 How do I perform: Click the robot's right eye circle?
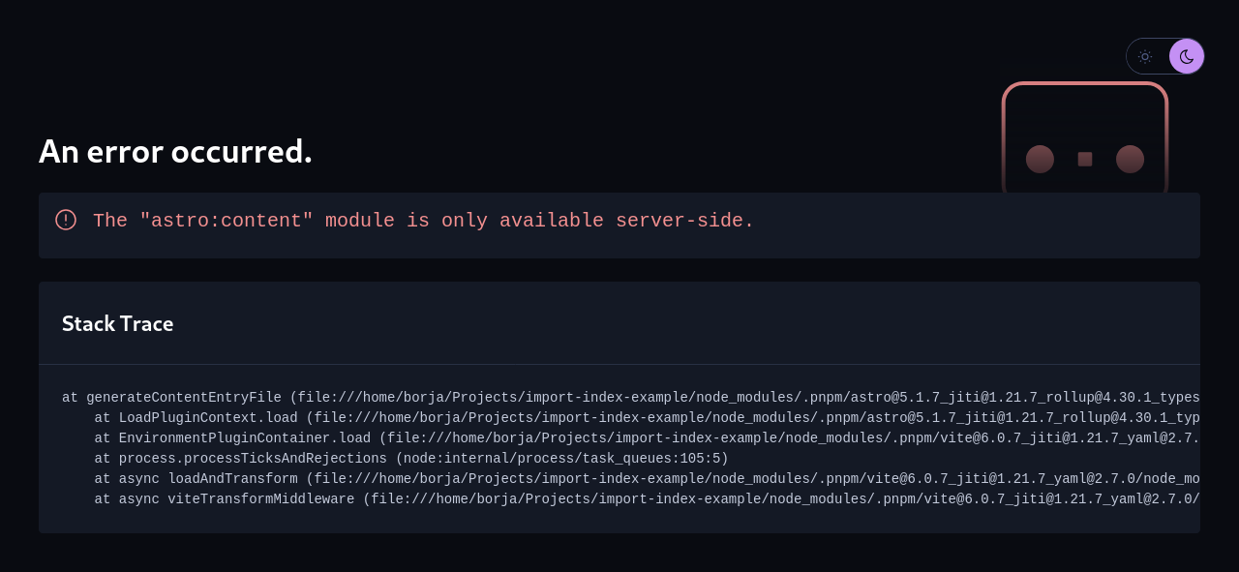point(1129,157)
